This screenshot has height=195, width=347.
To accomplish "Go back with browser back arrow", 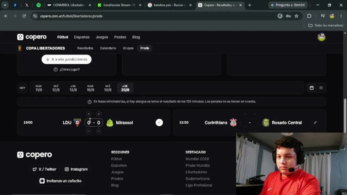I will (6, 16).
